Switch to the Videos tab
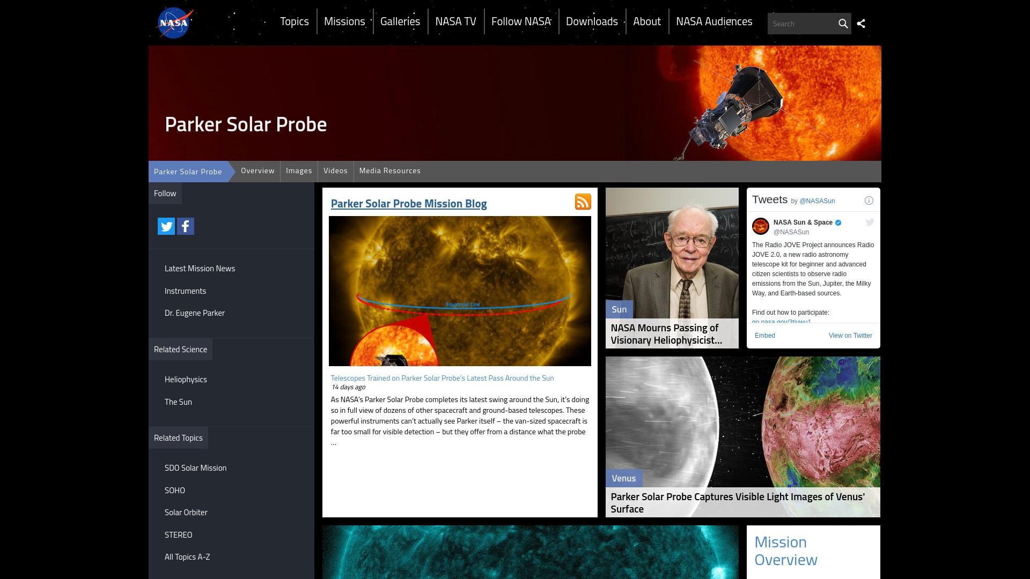Image resolution: width=1030 pixels, height=579 pixels. [336, 171]
